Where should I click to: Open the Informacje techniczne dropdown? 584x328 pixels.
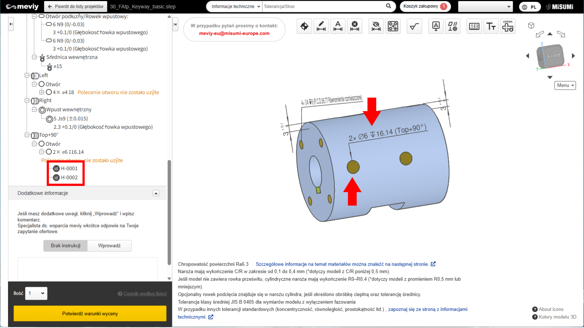point(235,7)
